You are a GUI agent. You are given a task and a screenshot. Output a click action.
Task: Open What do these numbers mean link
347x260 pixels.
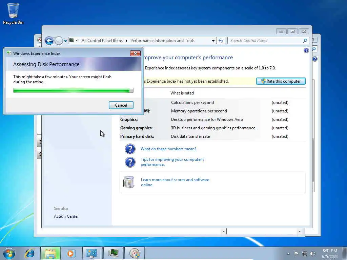pos(168,149)
